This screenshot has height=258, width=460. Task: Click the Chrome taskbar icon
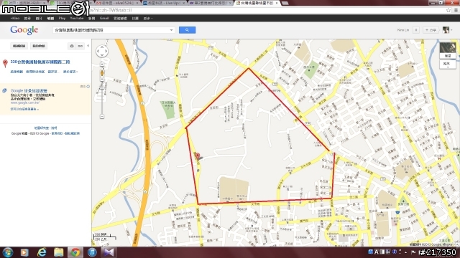coord(75,252)
